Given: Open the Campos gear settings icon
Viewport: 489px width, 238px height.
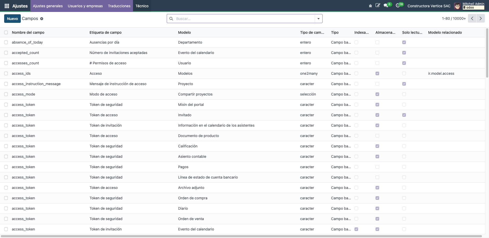Looking at the screenshot, I should [x=42, y=19].
